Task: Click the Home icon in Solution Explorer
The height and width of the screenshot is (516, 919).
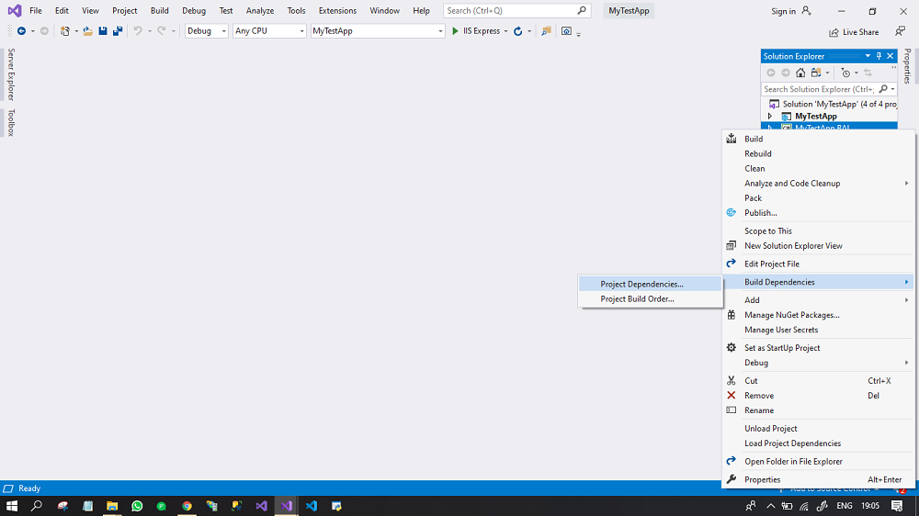Action: coord(800,73)
